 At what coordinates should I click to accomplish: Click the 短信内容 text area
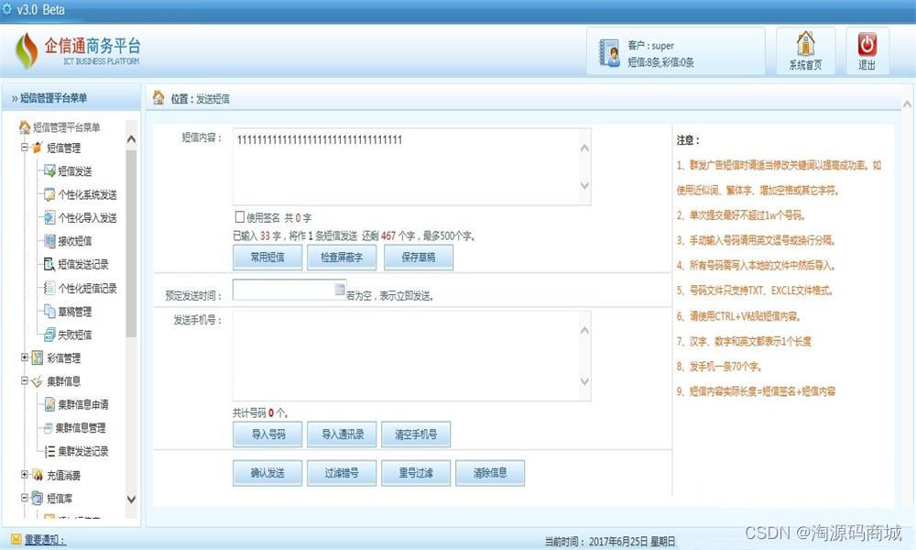pos(412,167)
